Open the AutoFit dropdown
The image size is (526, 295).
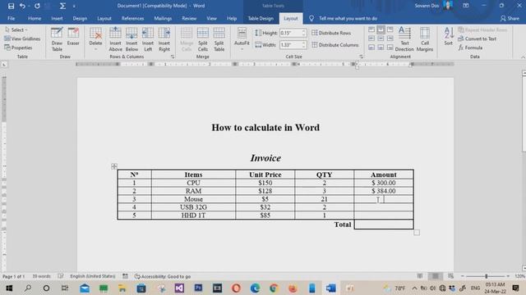[x=242, y=39]
